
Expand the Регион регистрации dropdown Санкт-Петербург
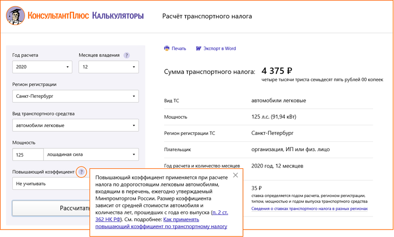tap(76, 96)
